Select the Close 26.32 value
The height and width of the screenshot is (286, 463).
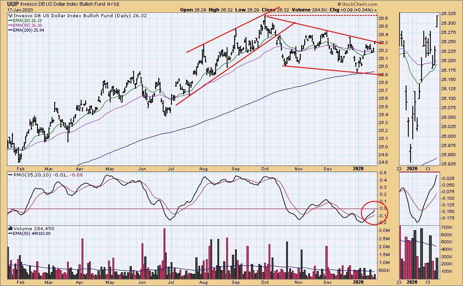point(275,10)
